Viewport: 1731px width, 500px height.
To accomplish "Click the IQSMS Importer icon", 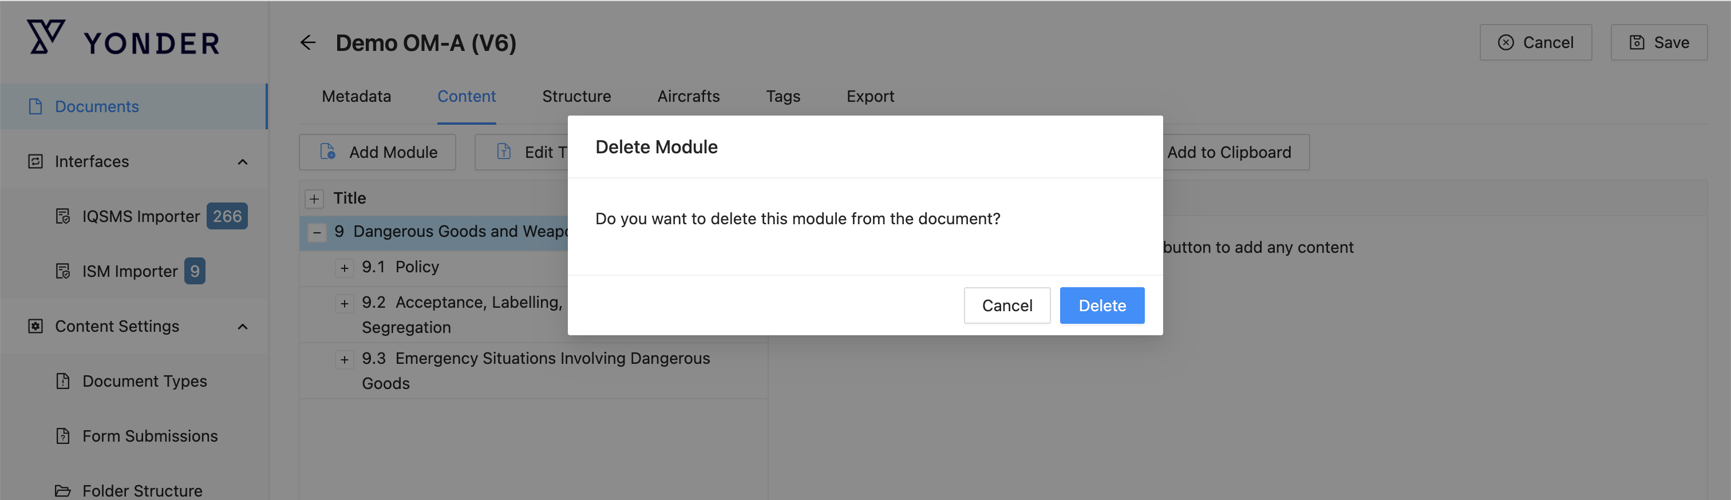I will (x=63, y=216).
